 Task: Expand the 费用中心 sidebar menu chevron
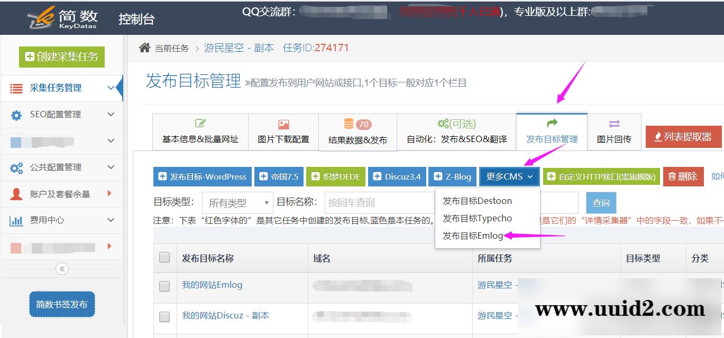[x=111, y=220]
